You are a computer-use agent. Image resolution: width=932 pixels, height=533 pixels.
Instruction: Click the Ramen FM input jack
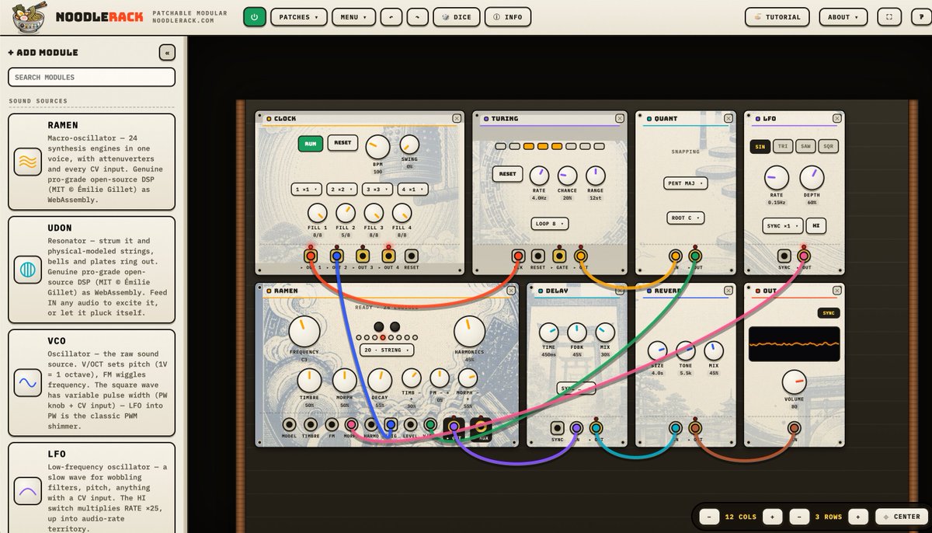tap(332, 425)
